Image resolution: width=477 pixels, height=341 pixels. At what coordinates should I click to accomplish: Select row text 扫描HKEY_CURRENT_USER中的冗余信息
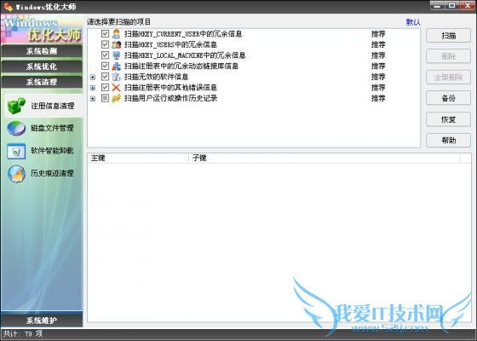coord(183,34)
